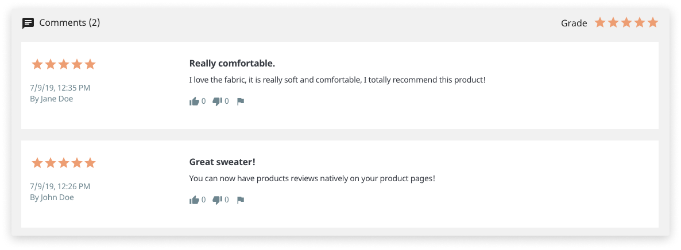Click the Grade label
This screenshot has width=681, height=250.
click(574, 24)
